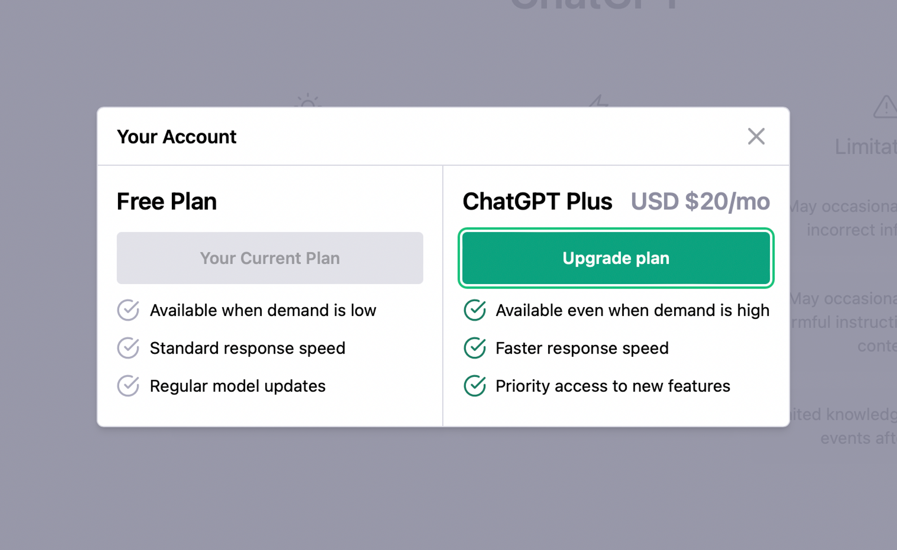Dismiss the Your Account dialog with X
The width and height of the screenshot is (897, 550).
[756, 137]
